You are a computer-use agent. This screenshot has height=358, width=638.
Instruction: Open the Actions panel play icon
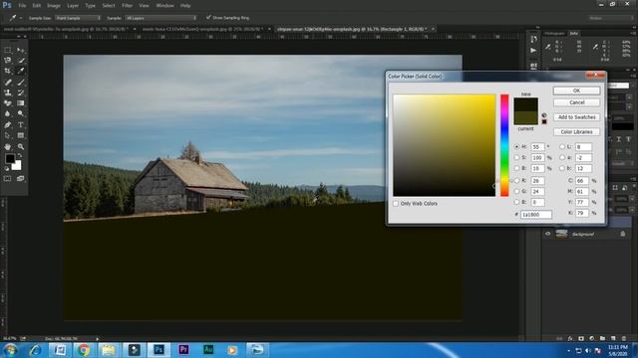(x=533, y=51)
